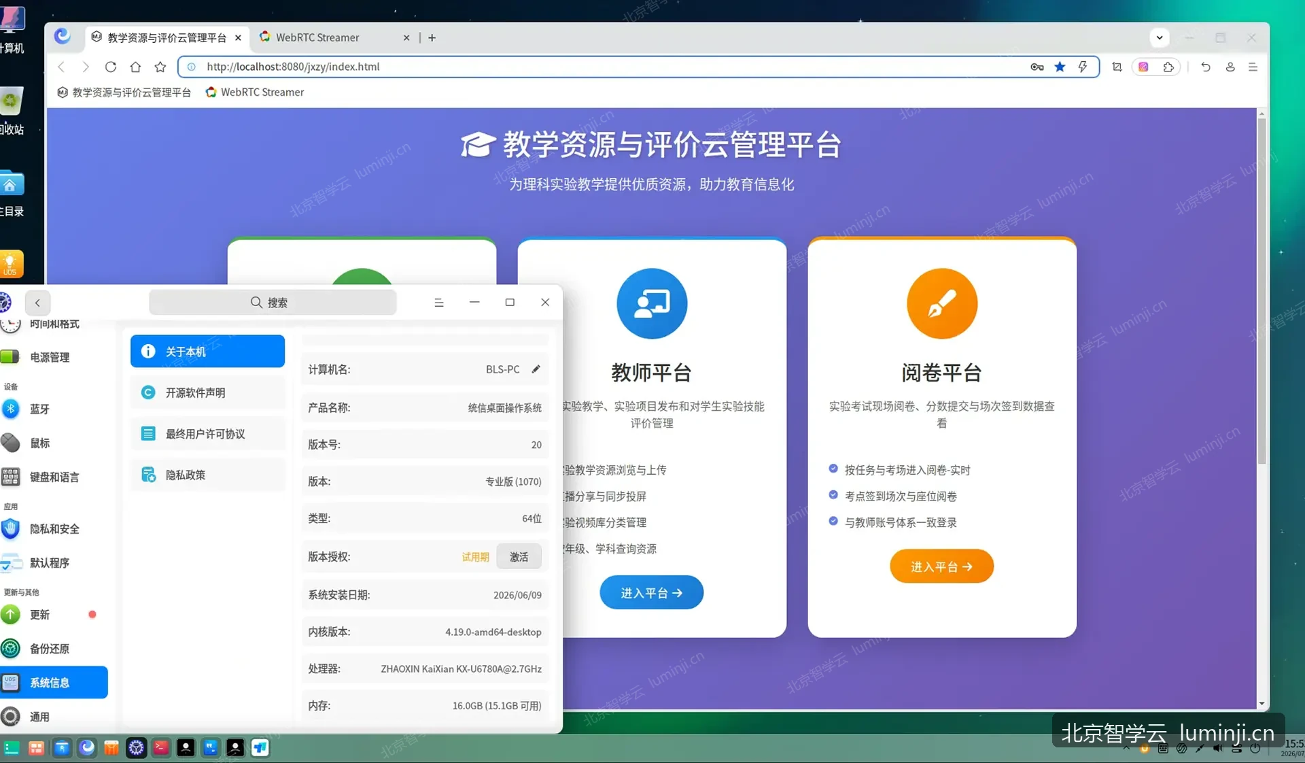This screenshot has width=1305, height=763.
Task: Open the browser main menu
Action: click(x=1253, y=67)
